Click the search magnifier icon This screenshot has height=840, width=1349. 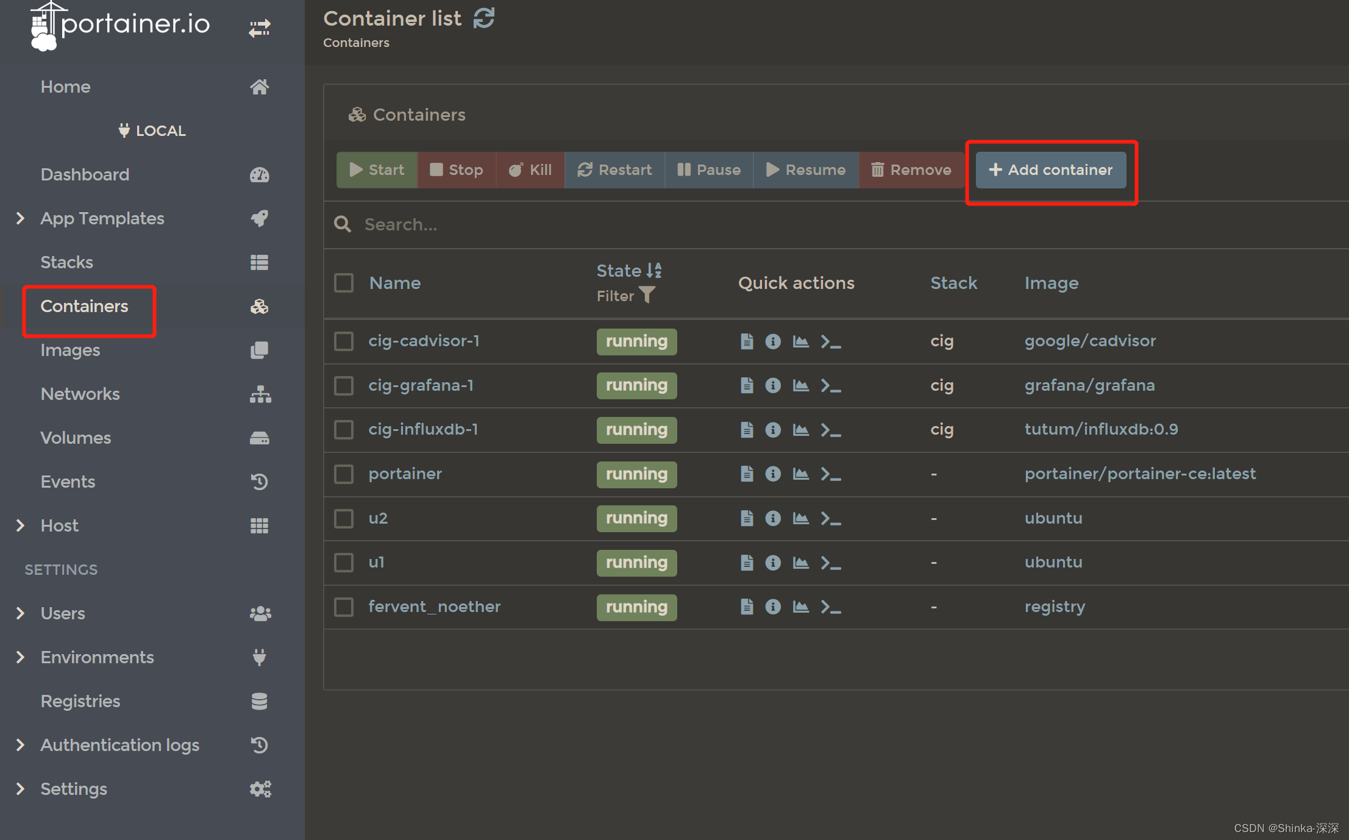pyautogui.click(x=343, y=224)
